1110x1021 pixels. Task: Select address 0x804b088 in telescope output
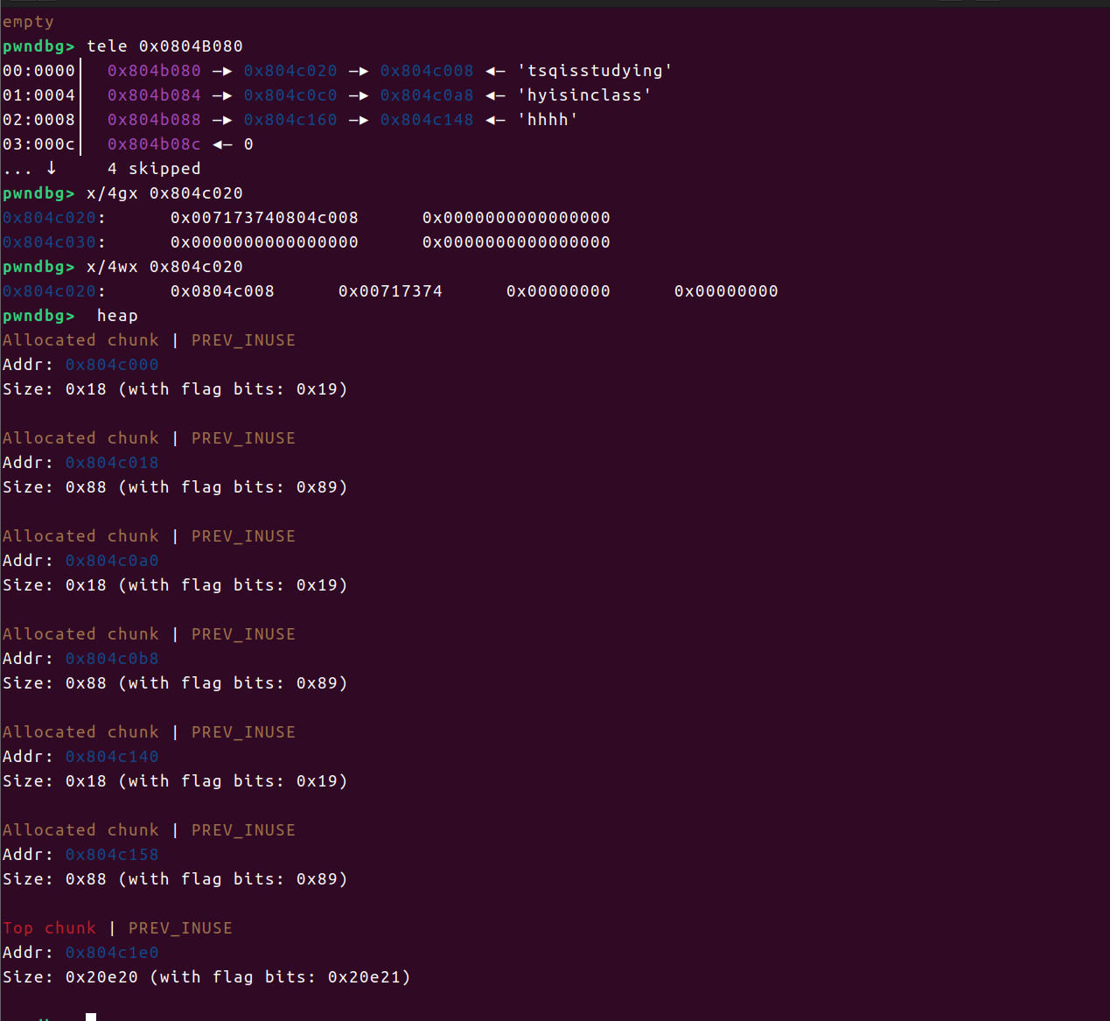pyautogui.click(x=154, y=120)
